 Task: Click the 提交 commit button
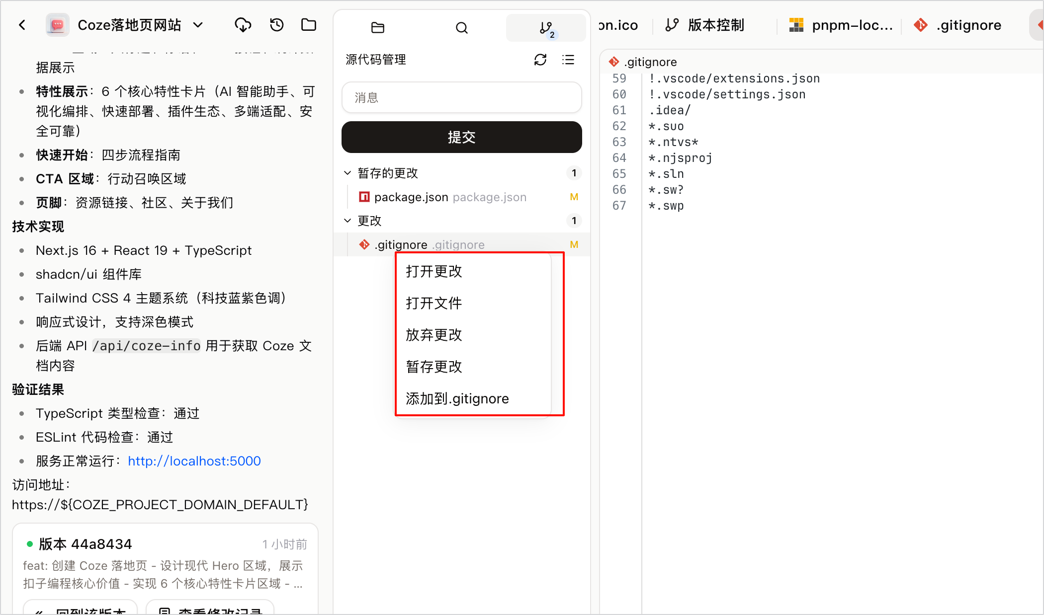(x=461, y=137)
